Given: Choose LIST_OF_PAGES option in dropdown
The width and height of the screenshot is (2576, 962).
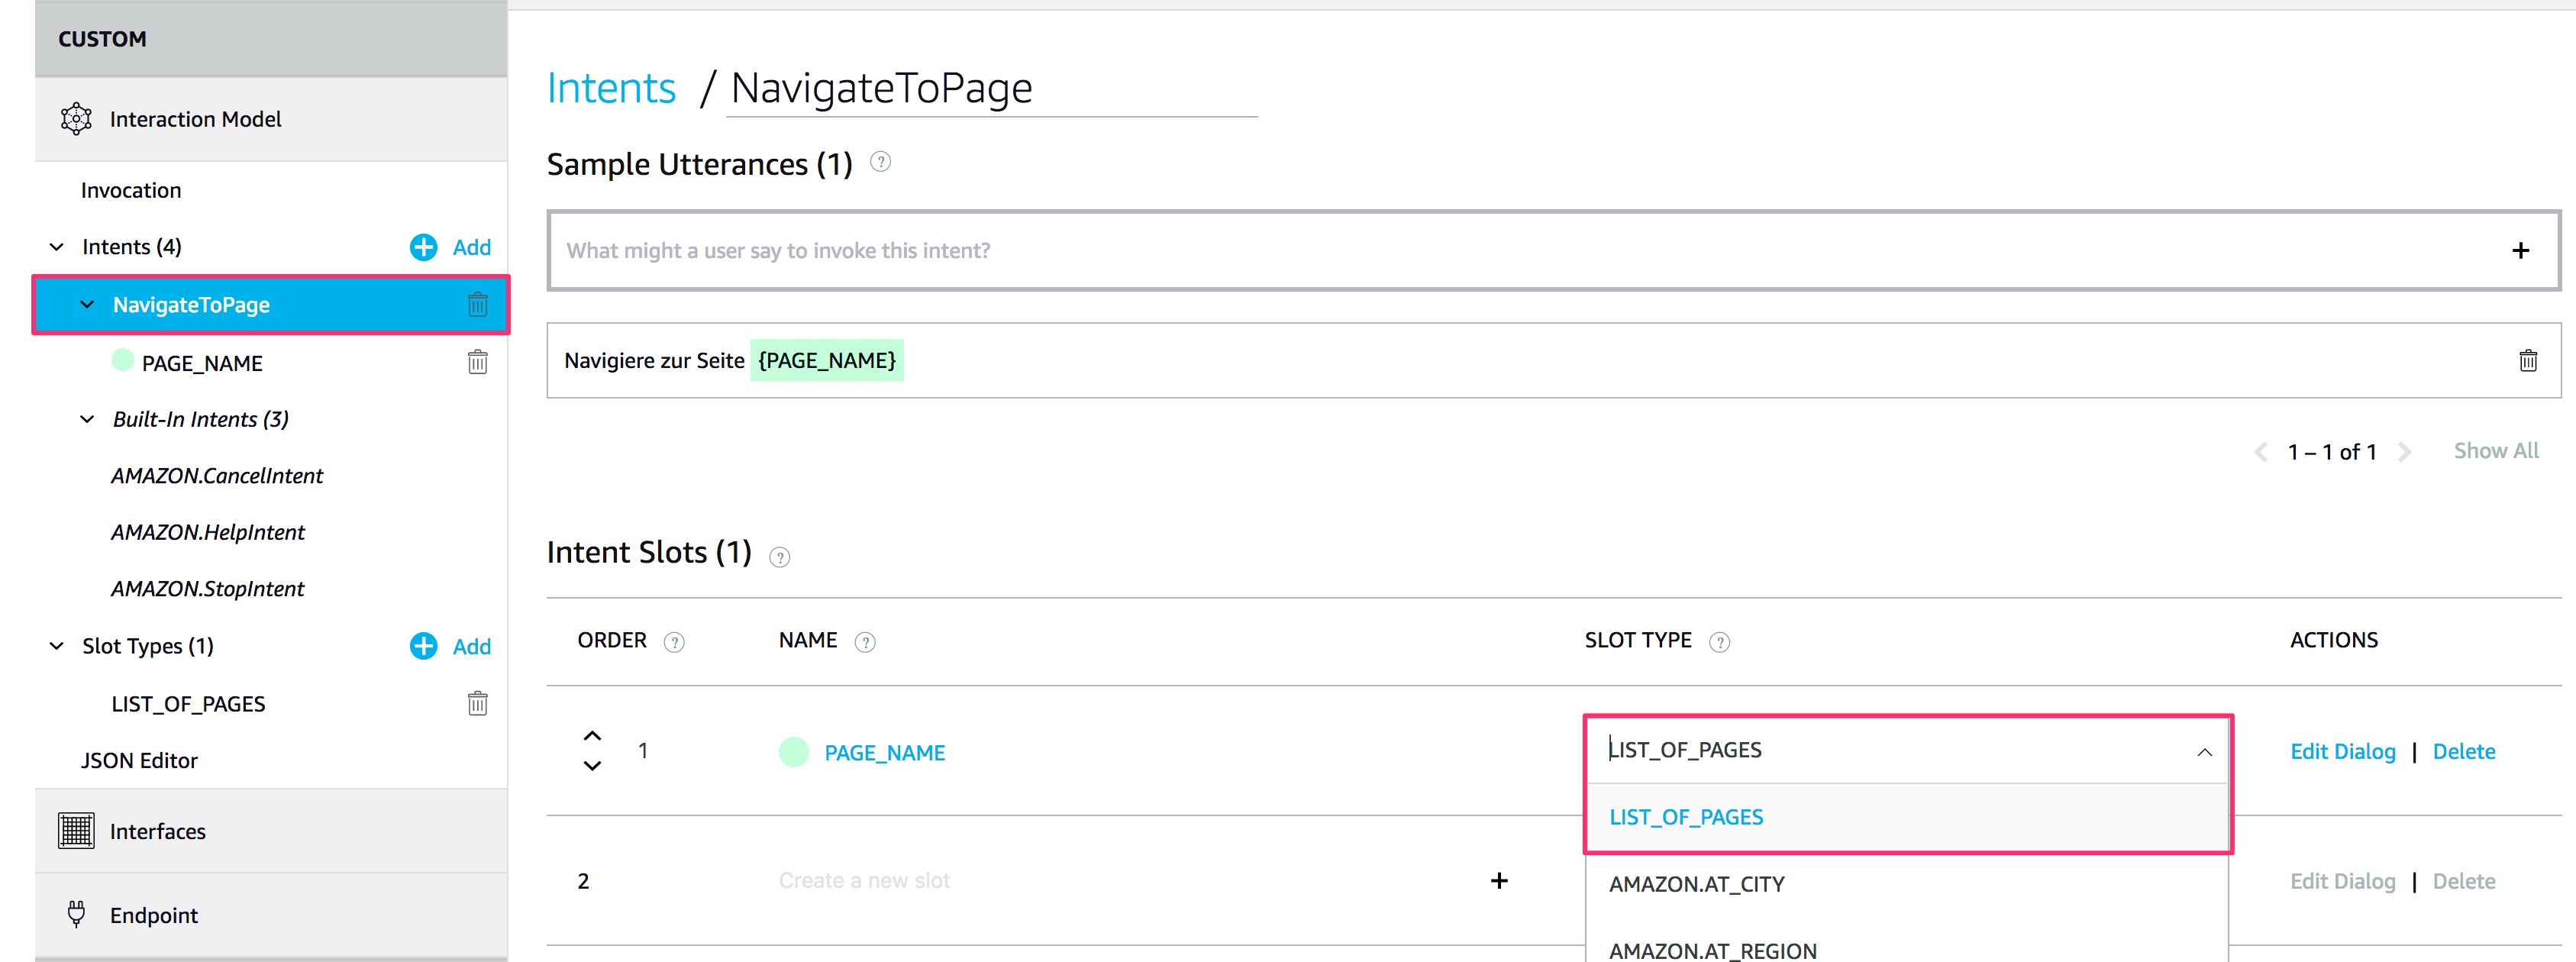Looking at the screenshot, I should (1686, 817).
